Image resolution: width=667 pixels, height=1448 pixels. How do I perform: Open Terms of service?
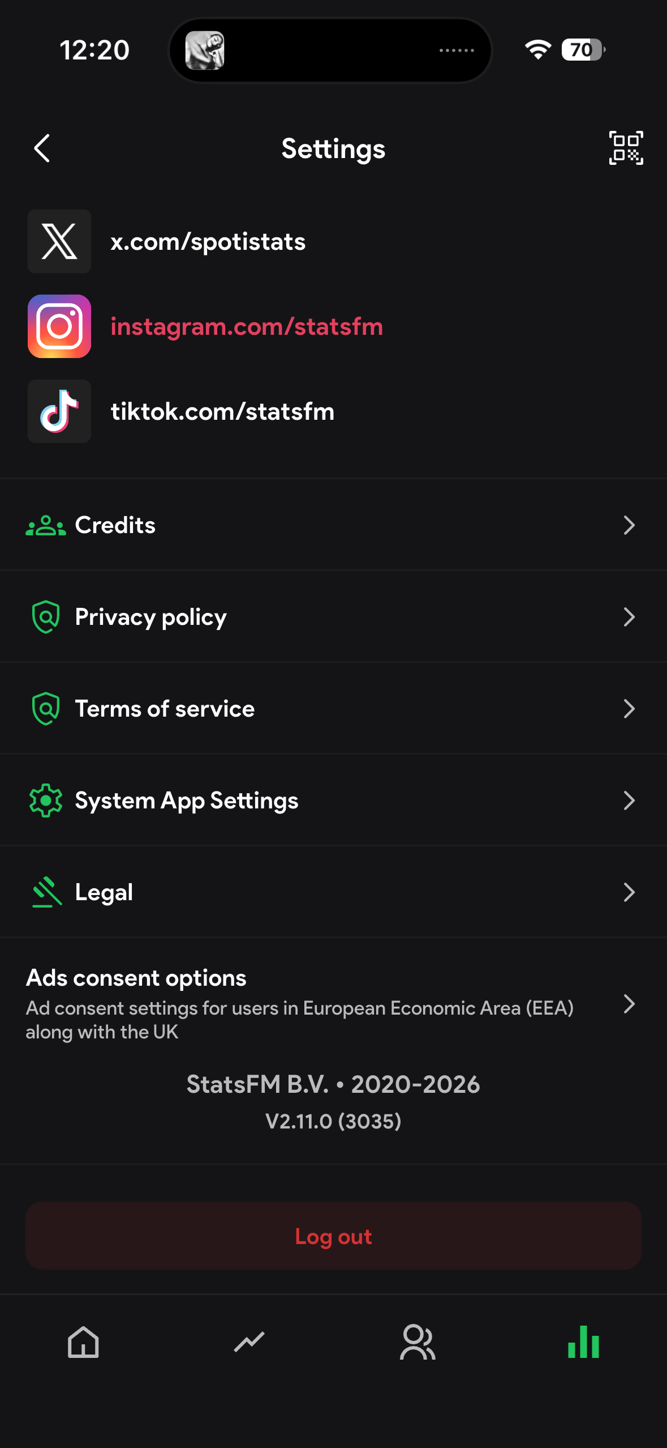coord(333,709)
